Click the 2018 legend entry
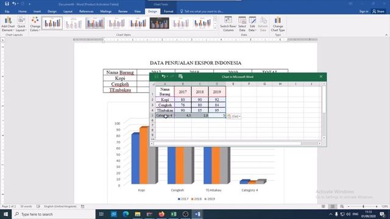The height and width of the screenshot is (219, 390). pyautogui.click(x=196, y=199)
